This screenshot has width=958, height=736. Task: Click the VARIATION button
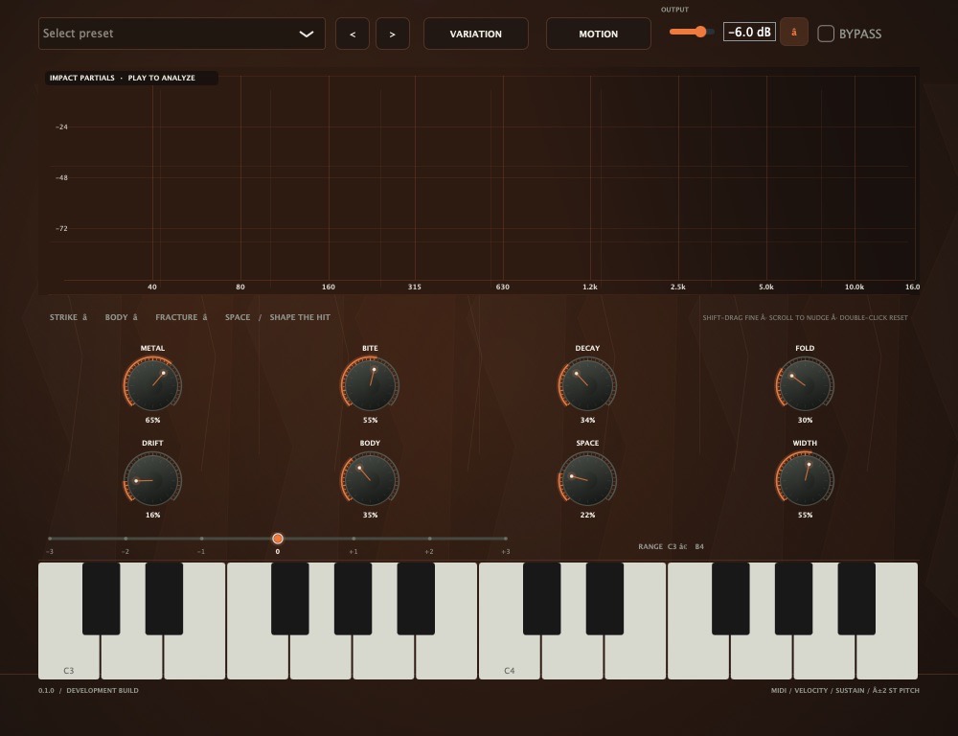tap(476, 34)
